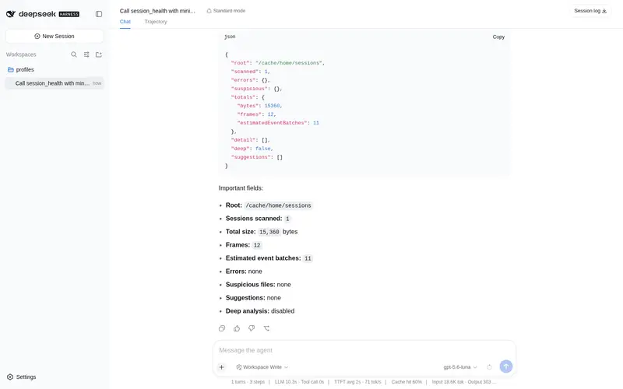Select the 'Call session_health with min...' session
623x389 pixels.
click(x=55, y=83)
